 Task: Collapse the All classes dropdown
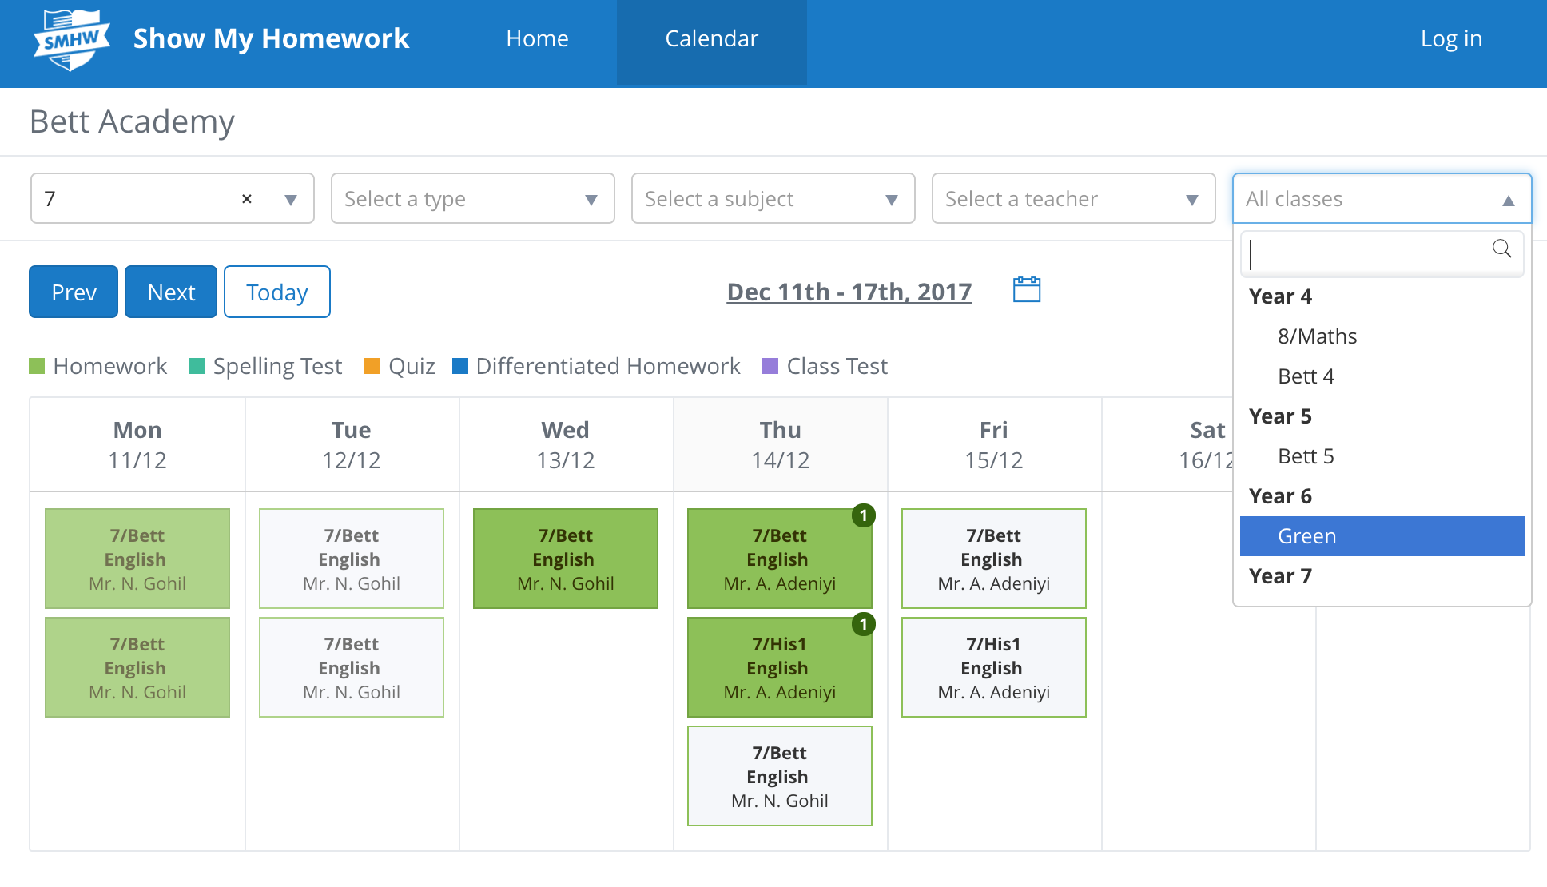click(1382, 198)
